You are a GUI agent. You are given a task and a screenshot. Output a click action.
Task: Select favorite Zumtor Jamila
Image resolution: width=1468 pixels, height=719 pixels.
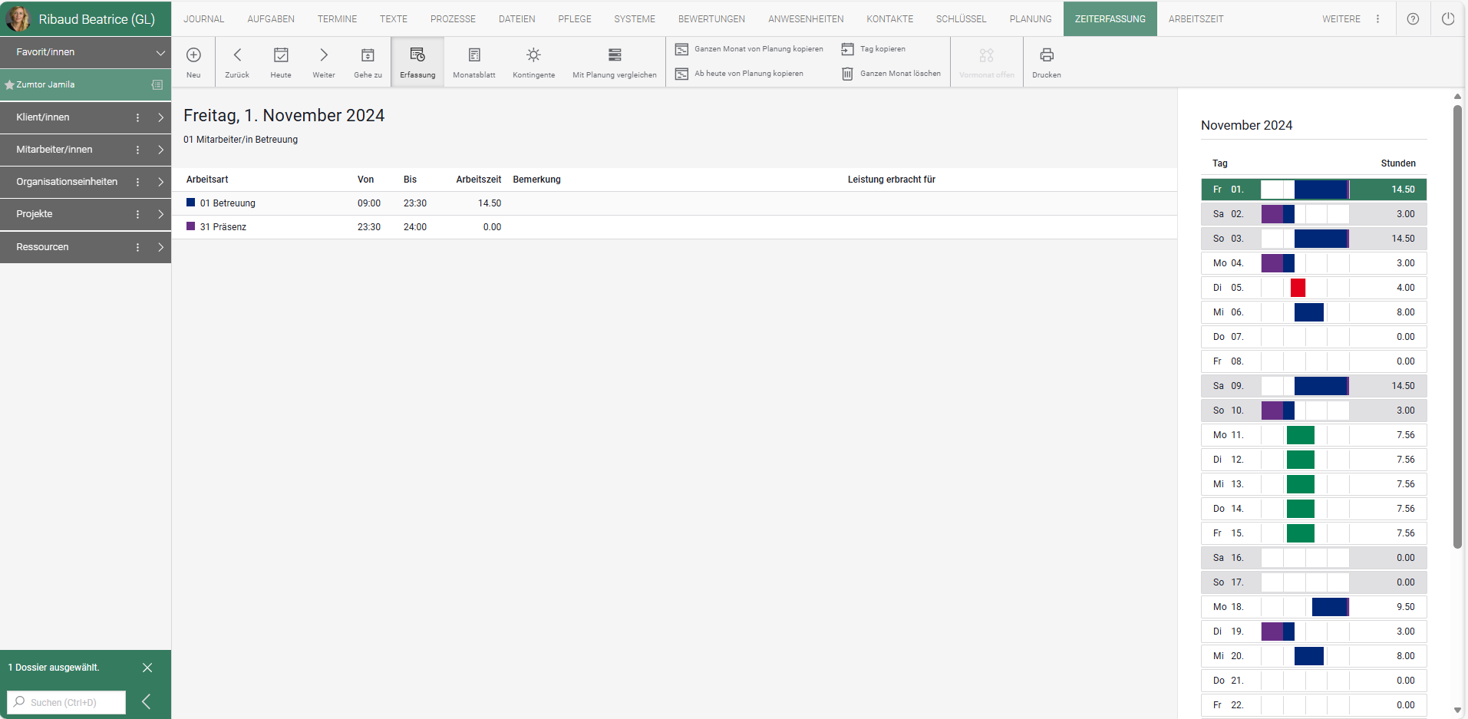point(46,85)
